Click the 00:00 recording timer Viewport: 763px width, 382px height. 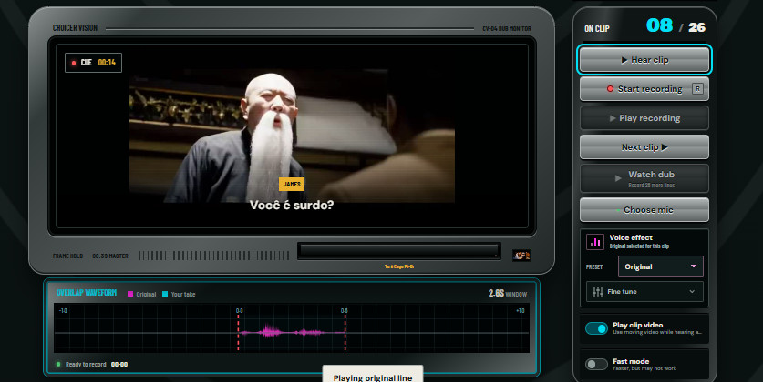119,364
